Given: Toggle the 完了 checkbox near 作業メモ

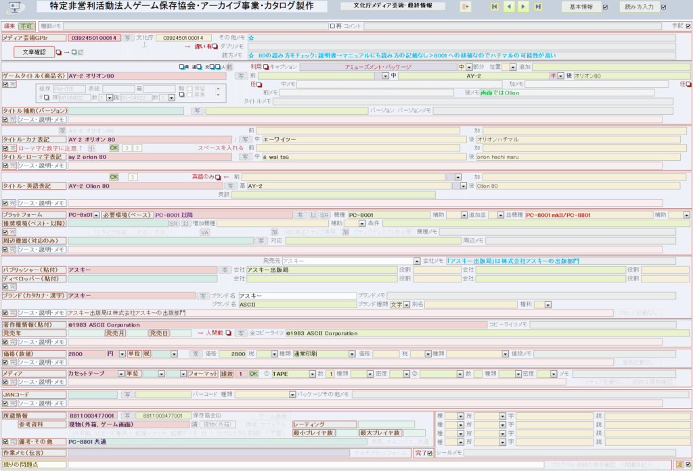Looking at the screenshot, I should click(430, 453).
